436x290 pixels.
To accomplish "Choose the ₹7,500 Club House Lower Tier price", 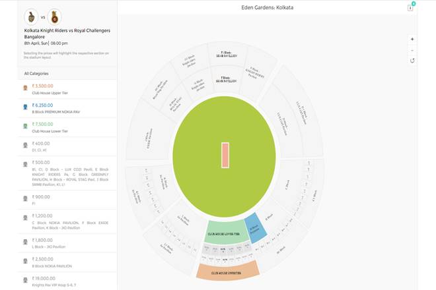I will [x=67, y=127].
